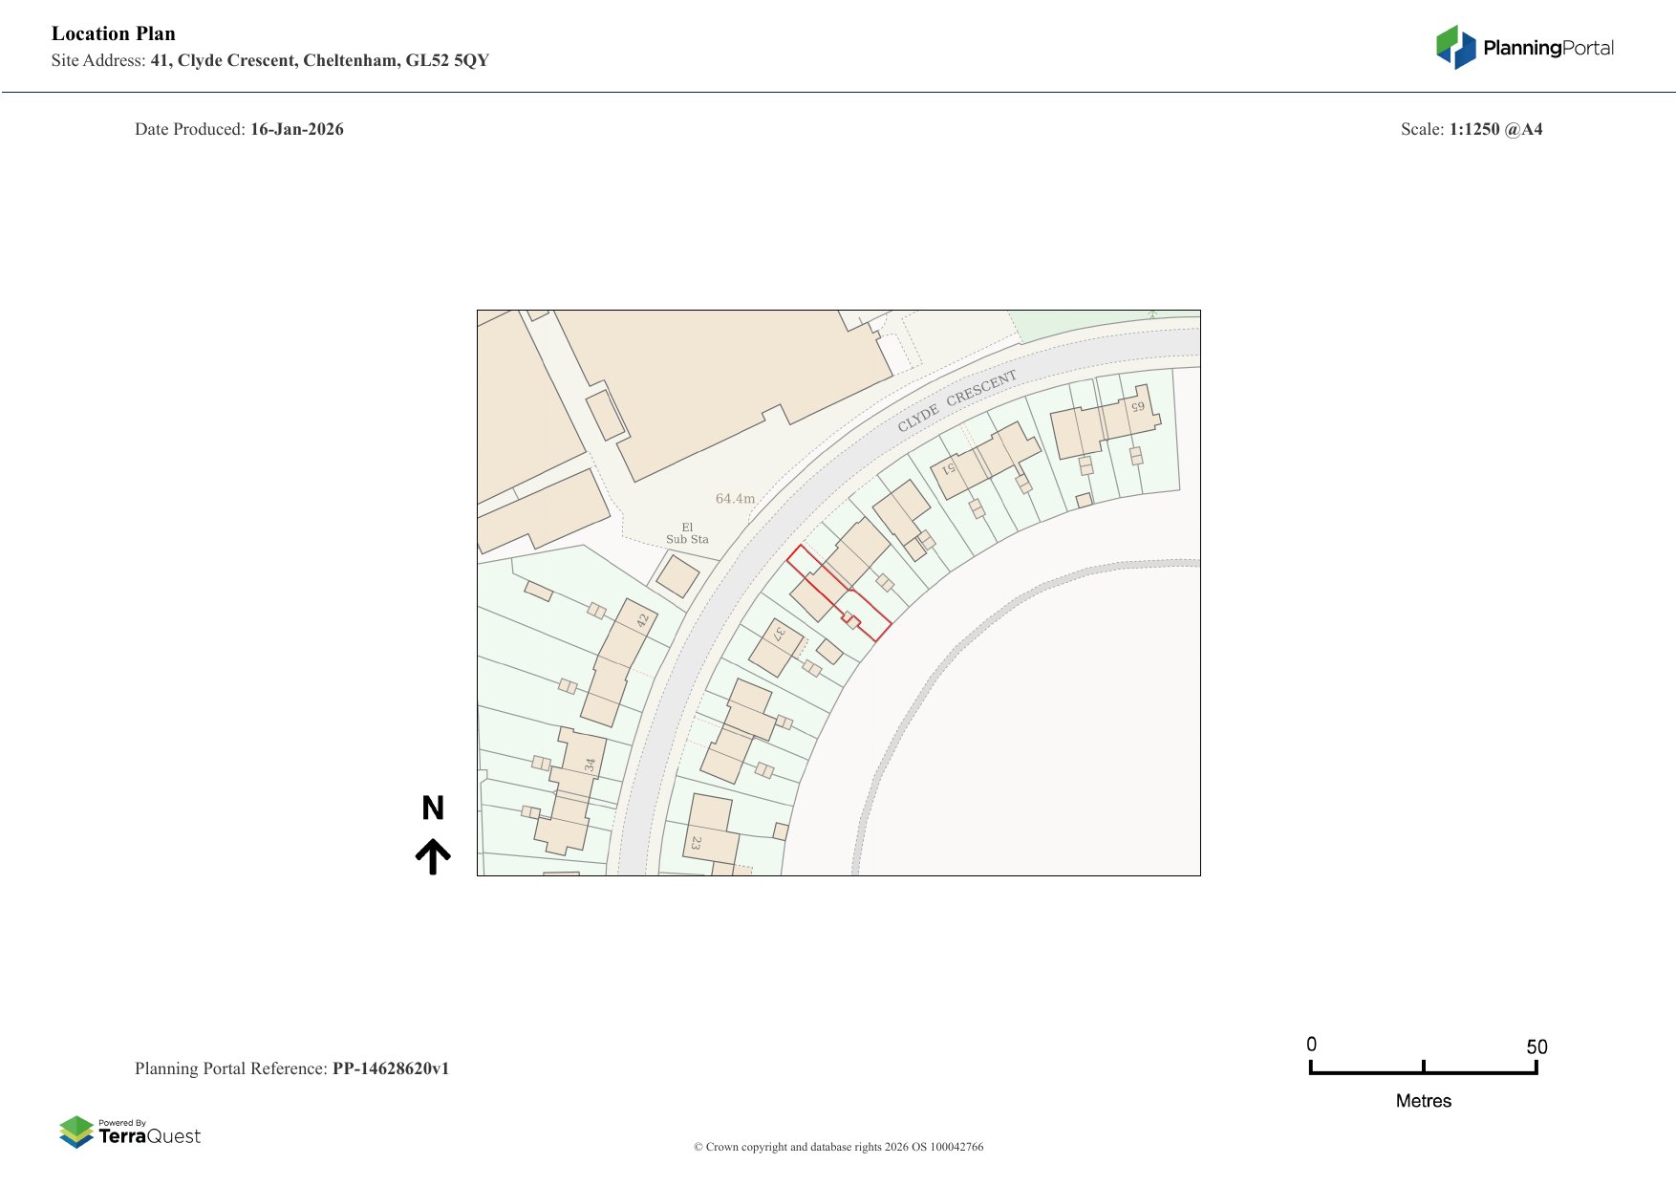Click house number 51 on the map

(949, 468)
